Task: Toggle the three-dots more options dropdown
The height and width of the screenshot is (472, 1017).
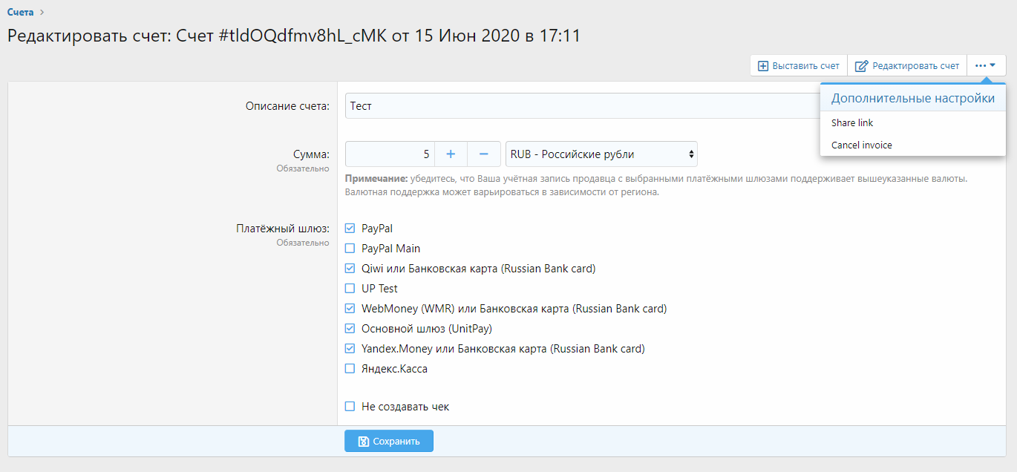Action: pos(986,66)
